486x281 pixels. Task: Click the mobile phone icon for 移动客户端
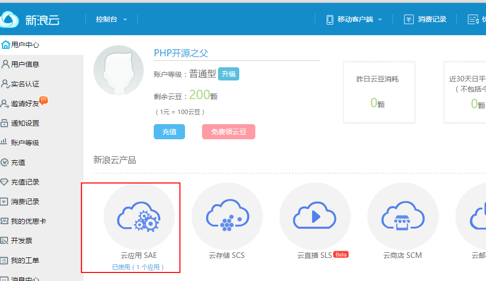click(x=330, y=20)
